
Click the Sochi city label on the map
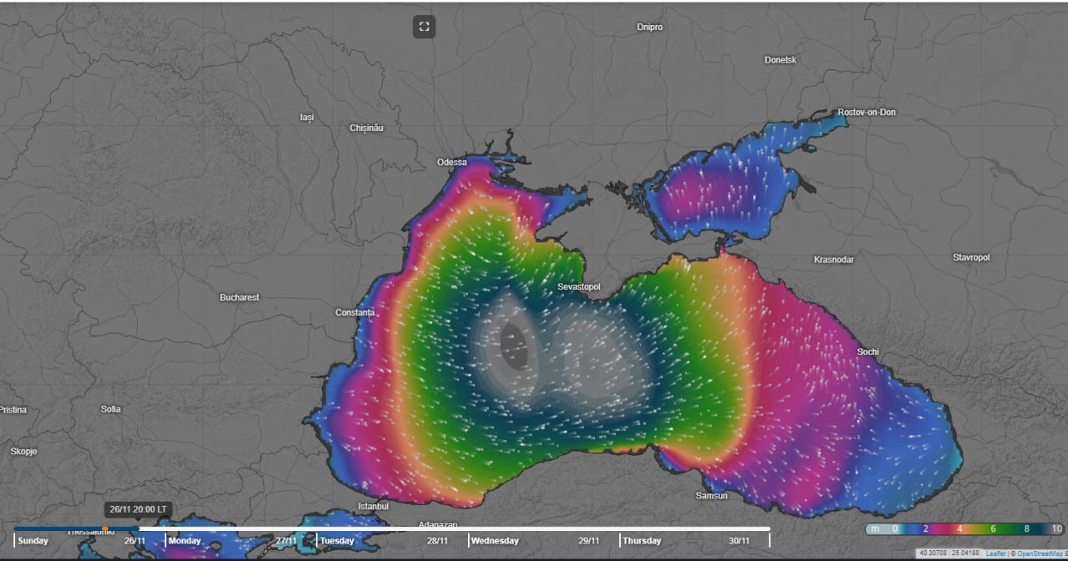(x=868, y=352)
